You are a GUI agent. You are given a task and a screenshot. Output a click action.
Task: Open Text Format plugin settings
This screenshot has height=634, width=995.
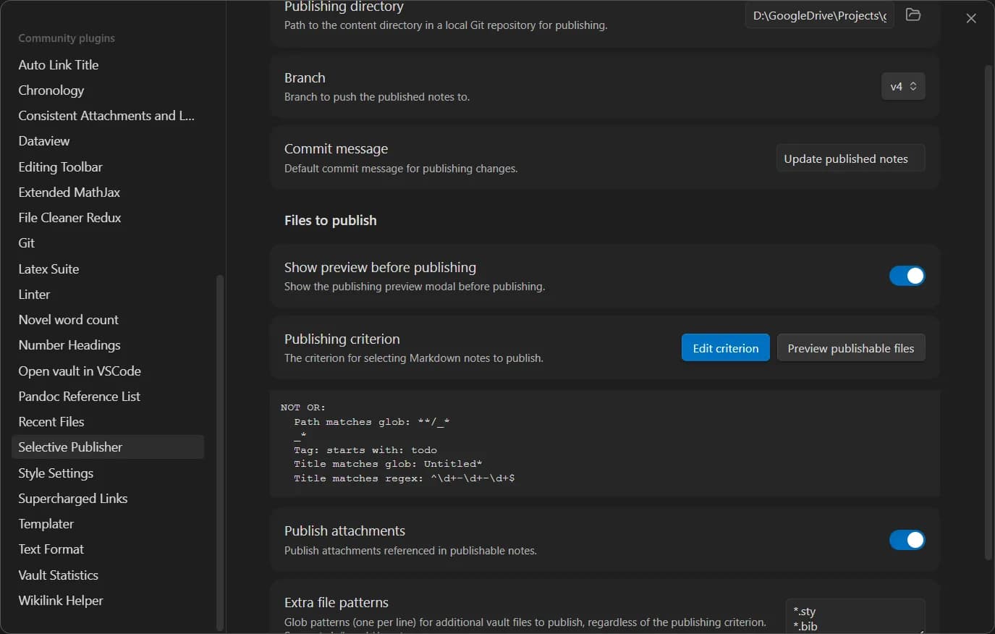point(108,549)
